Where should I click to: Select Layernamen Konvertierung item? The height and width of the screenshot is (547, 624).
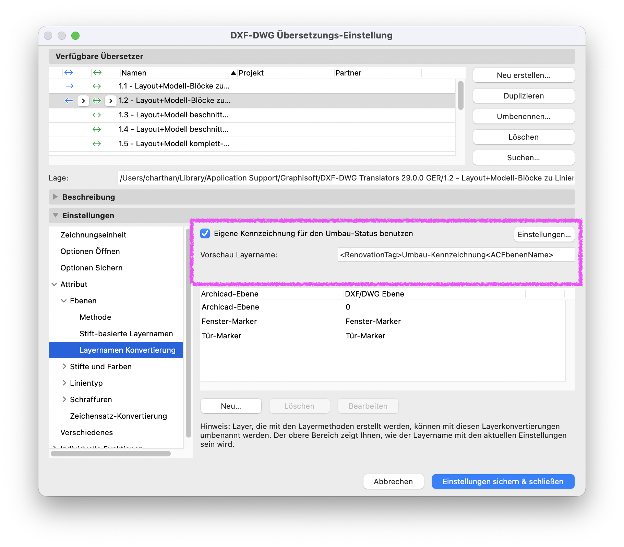click(116, 350)
